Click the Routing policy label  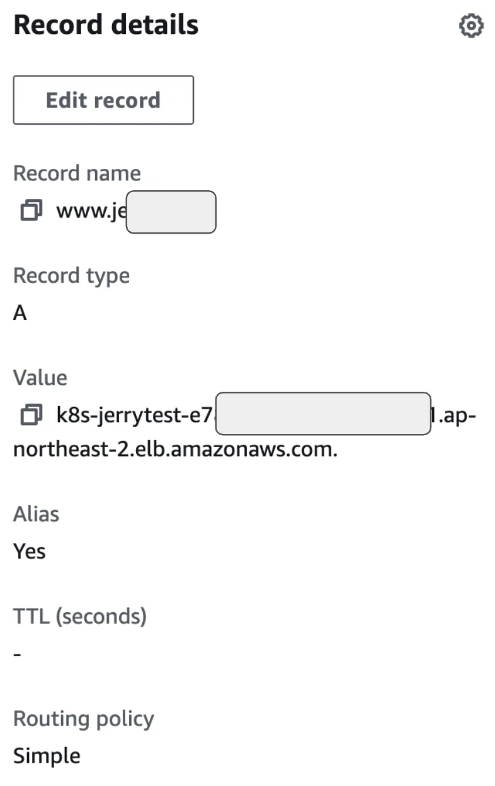(x=83, y=719)
